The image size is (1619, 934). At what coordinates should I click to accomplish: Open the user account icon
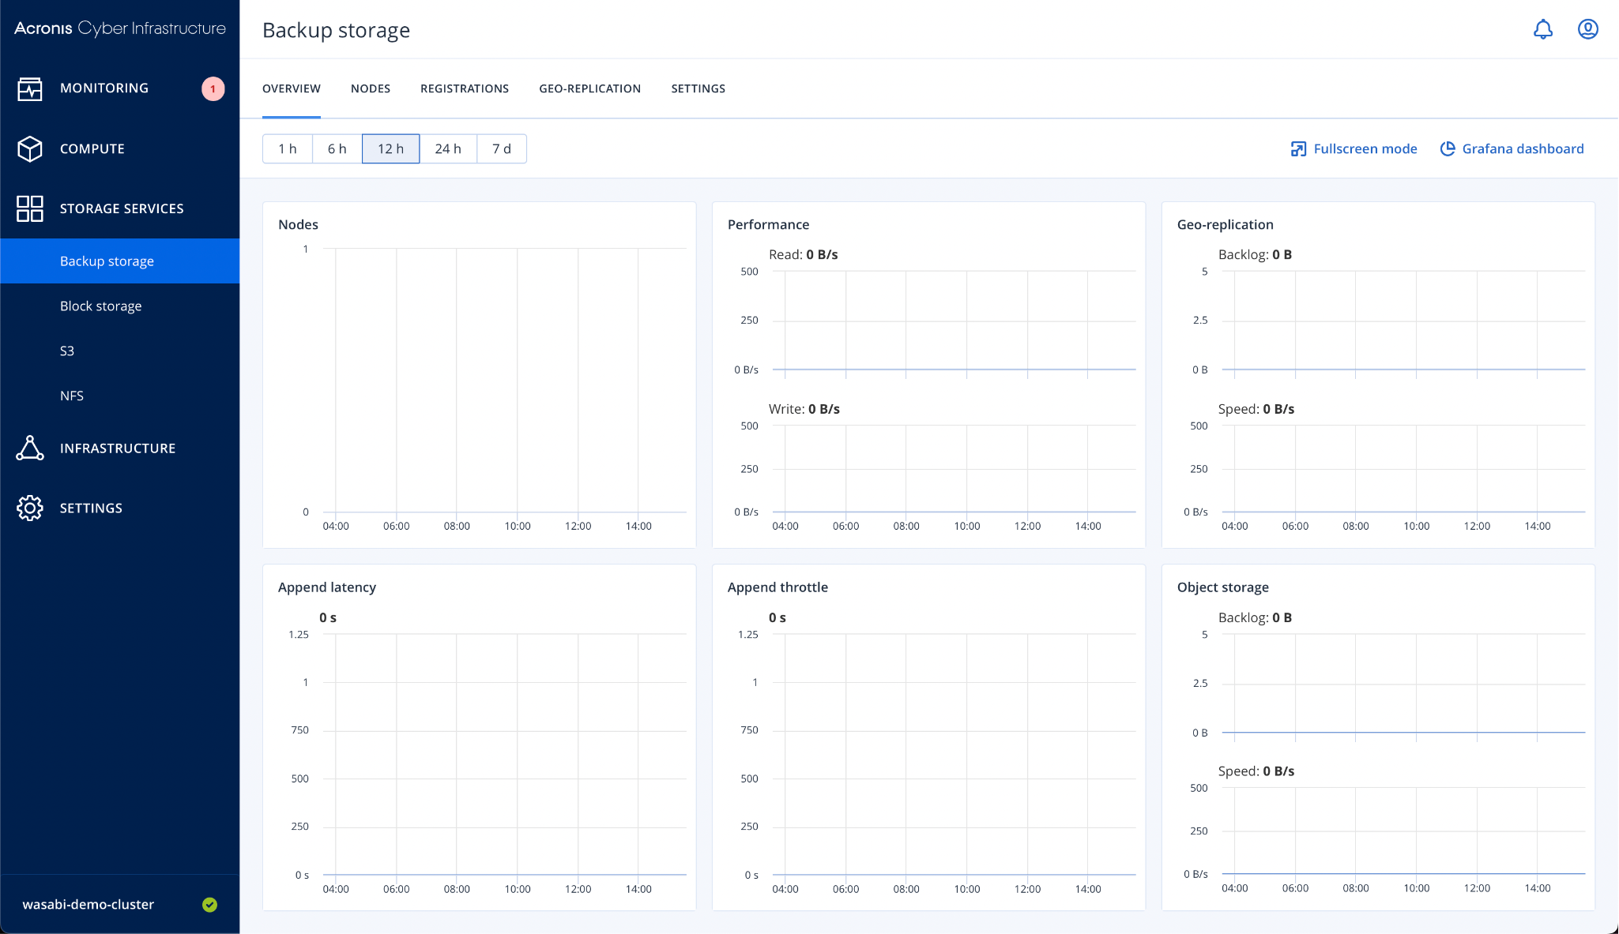(x=1587, y=30)
